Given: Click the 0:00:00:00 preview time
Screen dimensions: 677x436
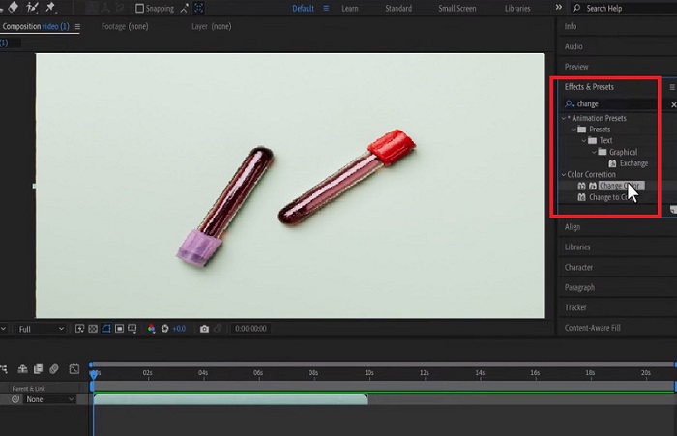Looking at the screenshot, I should (250, 329).
